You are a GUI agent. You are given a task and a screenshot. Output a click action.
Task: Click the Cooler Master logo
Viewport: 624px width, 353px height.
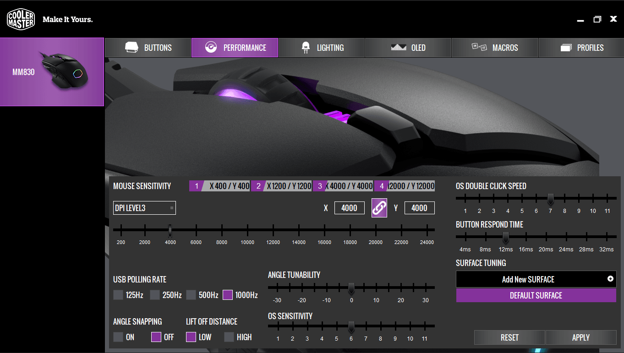[21, 19]
